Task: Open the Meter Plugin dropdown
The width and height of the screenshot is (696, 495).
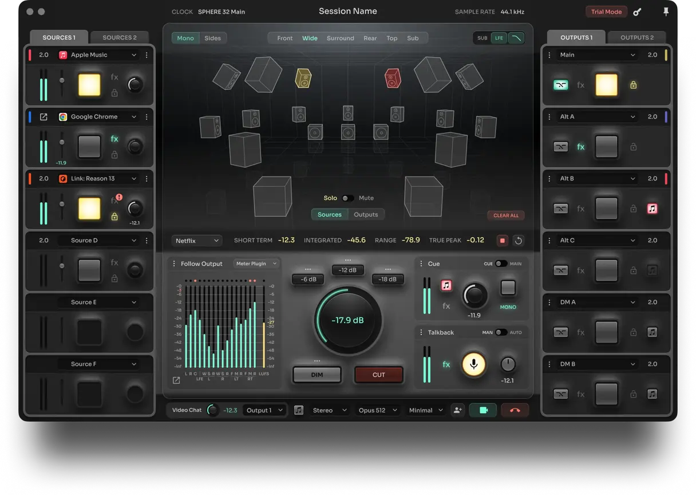Action: tap(255, 264)
